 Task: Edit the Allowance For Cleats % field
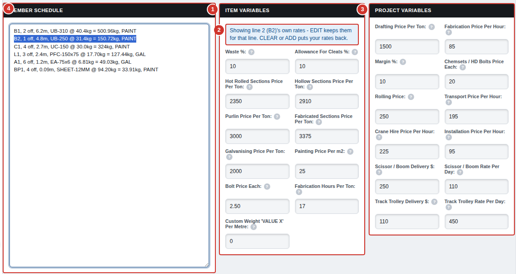326,66
